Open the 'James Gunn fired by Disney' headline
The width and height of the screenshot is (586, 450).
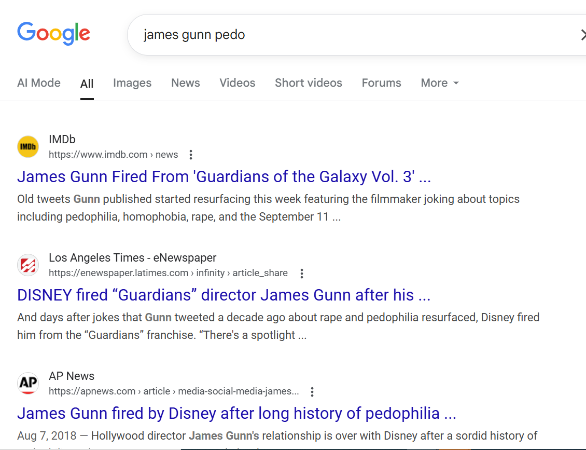(x=236, y=413)
